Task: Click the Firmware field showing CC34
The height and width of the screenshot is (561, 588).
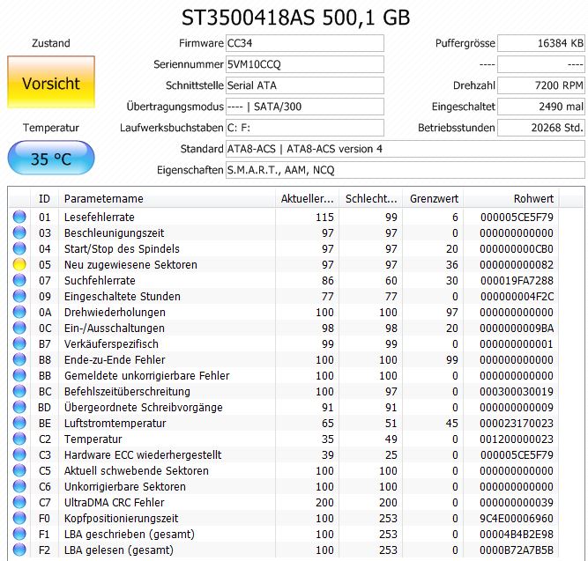Action: (x=304, y=43)
